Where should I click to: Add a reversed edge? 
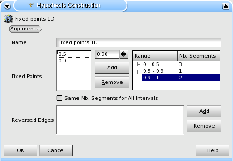(204, 111)
